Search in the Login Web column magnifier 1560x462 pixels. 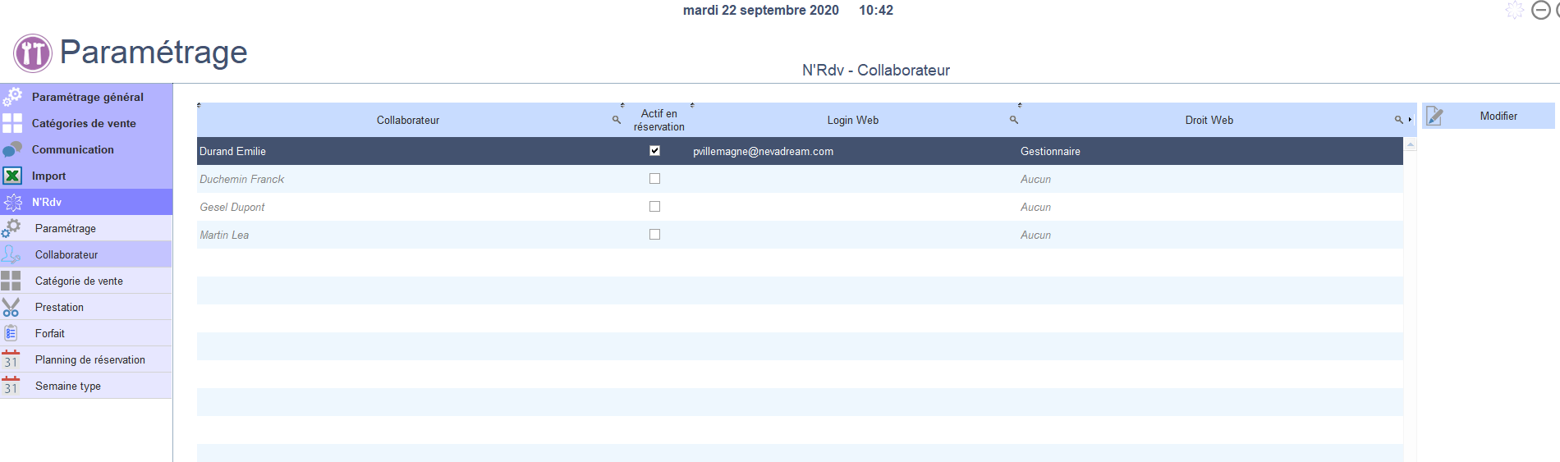point(1014,120)
